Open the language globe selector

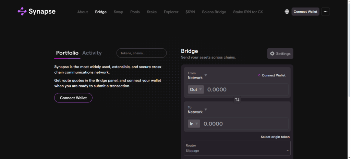[287, 12]
